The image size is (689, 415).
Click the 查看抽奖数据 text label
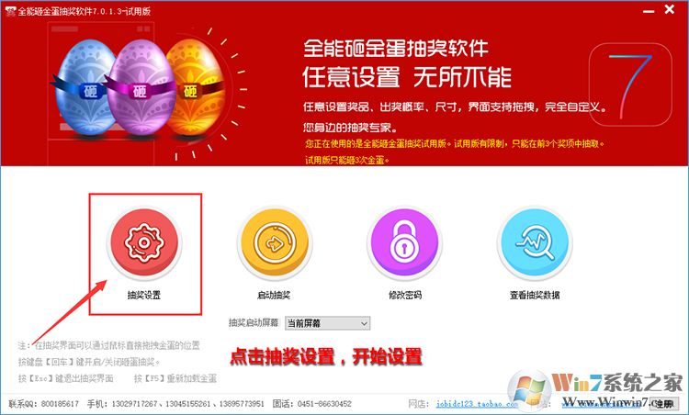coord(535,295)
